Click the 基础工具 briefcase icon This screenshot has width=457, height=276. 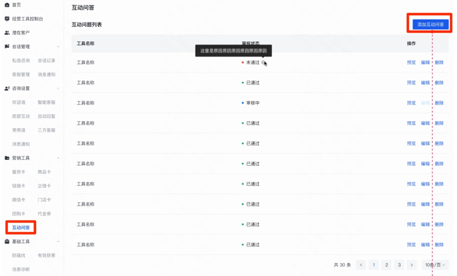(7, 241)
